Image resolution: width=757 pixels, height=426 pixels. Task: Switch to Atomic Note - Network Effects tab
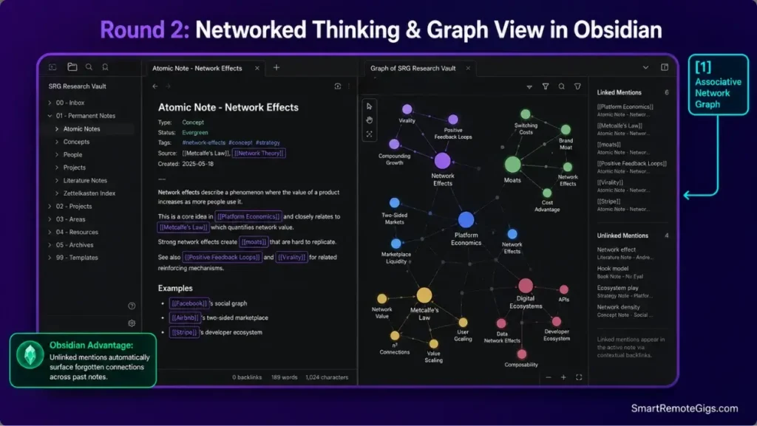click(x=197, y=69)
